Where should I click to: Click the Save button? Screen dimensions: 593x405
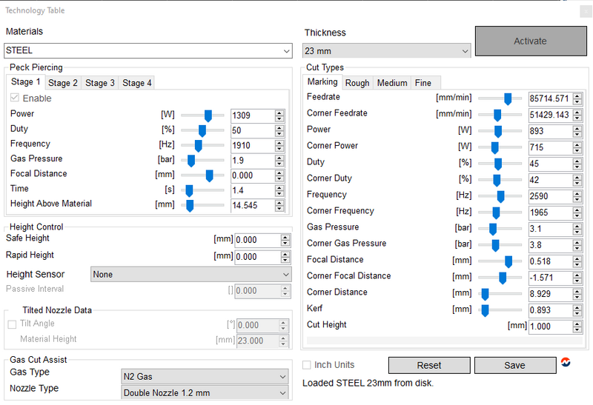(514, 365)
